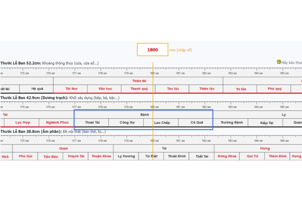Click the 'Quí Tử' cell

(252, 156)
